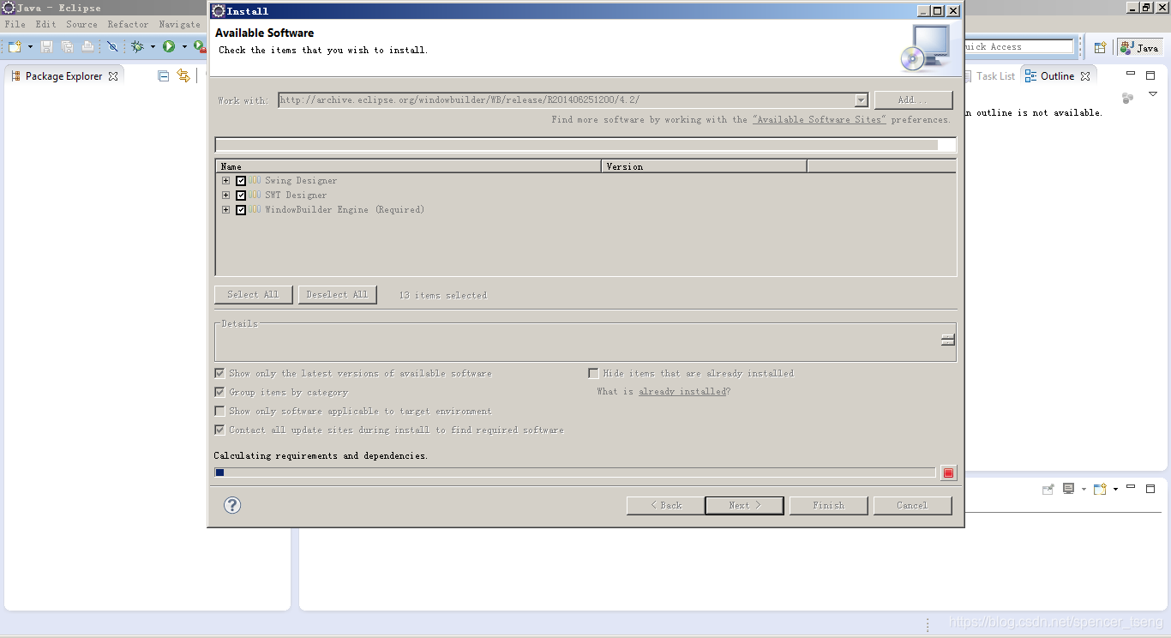This screenshot has height=638, width=1171.
Task: Maximize the bottom console panel
Action: pyautogui.click(x=1150, y=489)
